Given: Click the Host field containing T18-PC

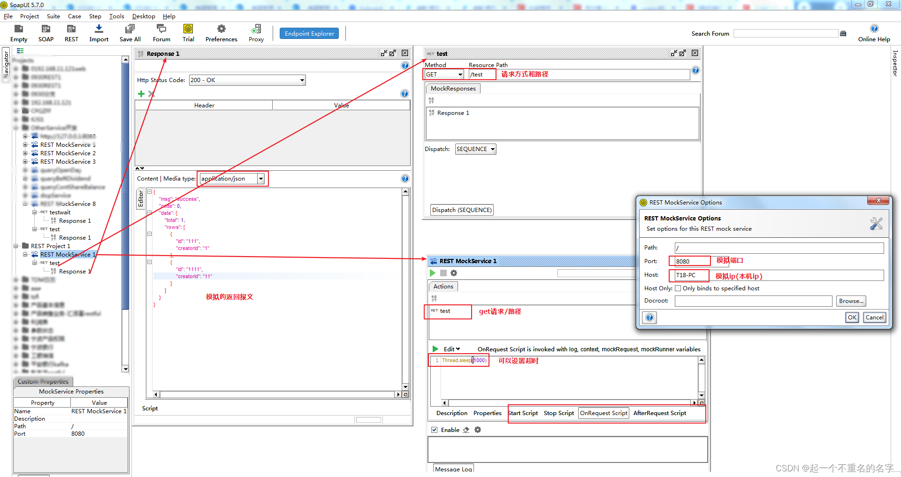Looking at the screenshot, I should point(779,275).
